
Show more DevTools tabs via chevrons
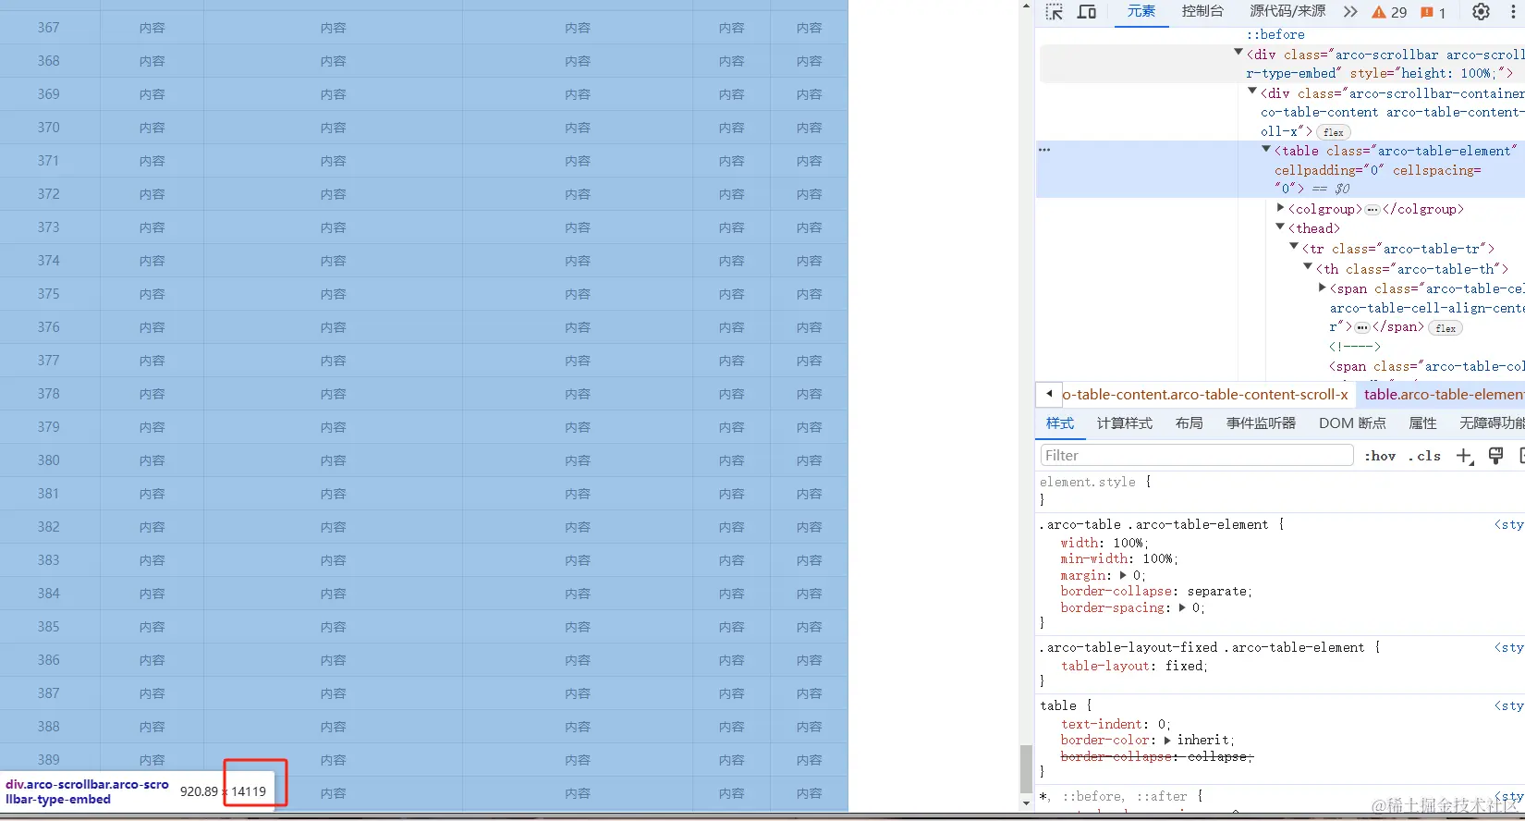(x=1350, y=12)
